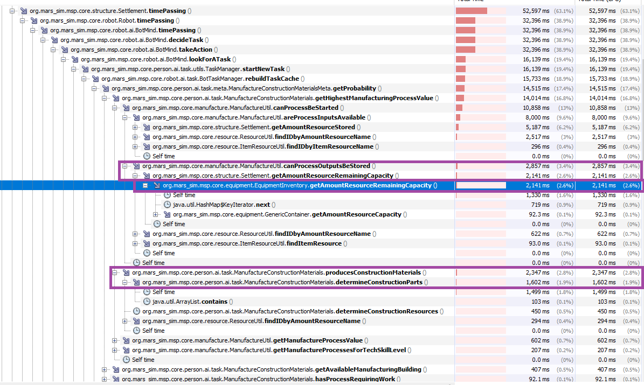The height and width of the screenshot is (385, 644).
Task: Click method icon beside canProcessOutputsBeStored
Action: click(137, 166)
